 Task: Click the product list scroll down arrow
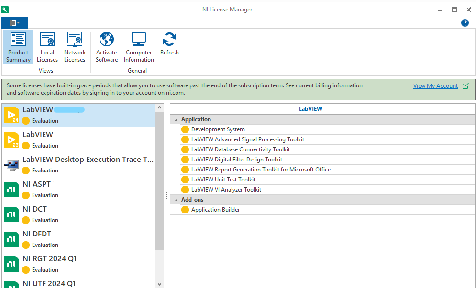click(x=160, y=284)
